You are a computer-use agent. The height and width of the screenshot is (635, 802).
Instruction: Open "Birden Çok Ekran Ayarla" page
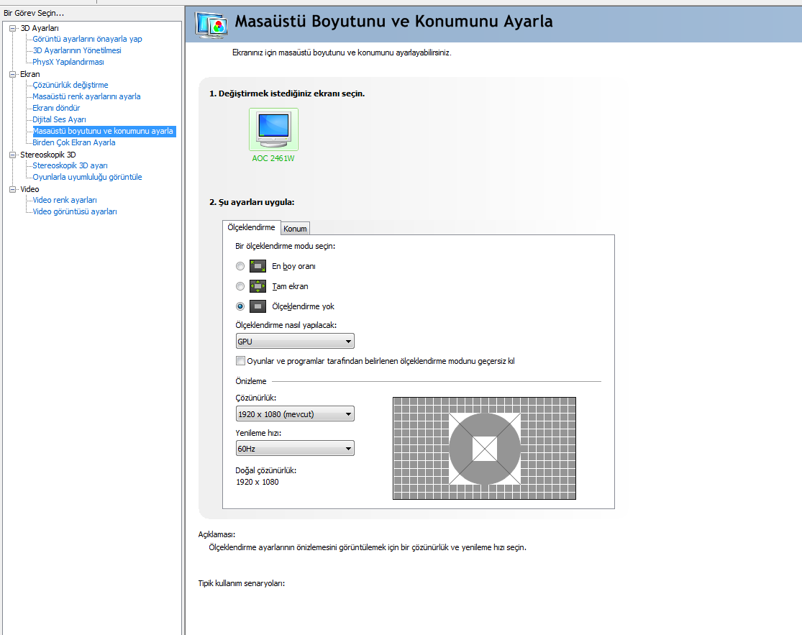coord(74,142)
